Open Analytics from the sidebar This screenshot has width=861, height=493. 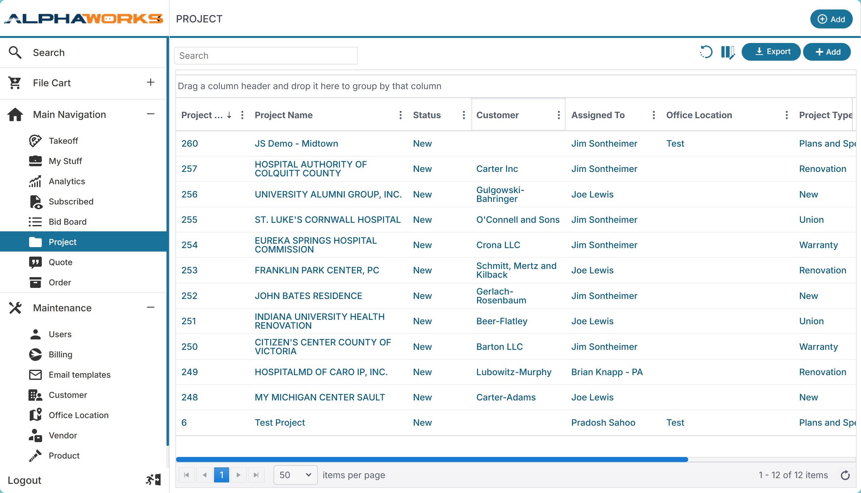click(67, 181)
